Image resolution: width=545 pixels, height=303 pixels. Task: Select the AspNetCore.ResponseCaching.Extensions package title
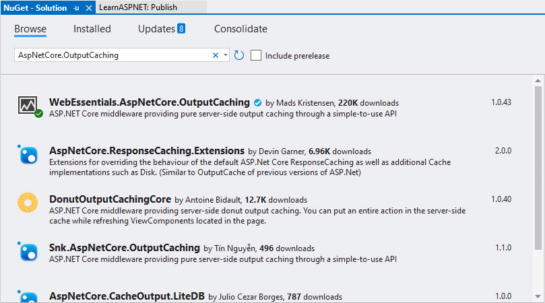pos(147,151)
